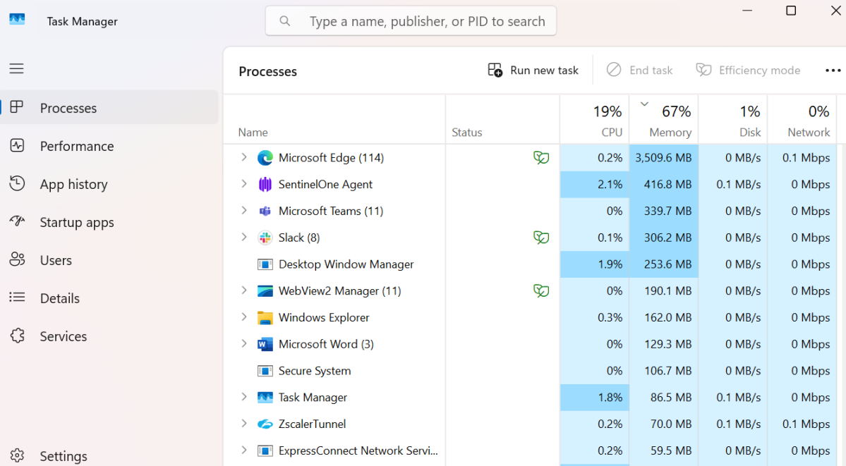Open the more options ellipsis menu

(x=833, y=70)
